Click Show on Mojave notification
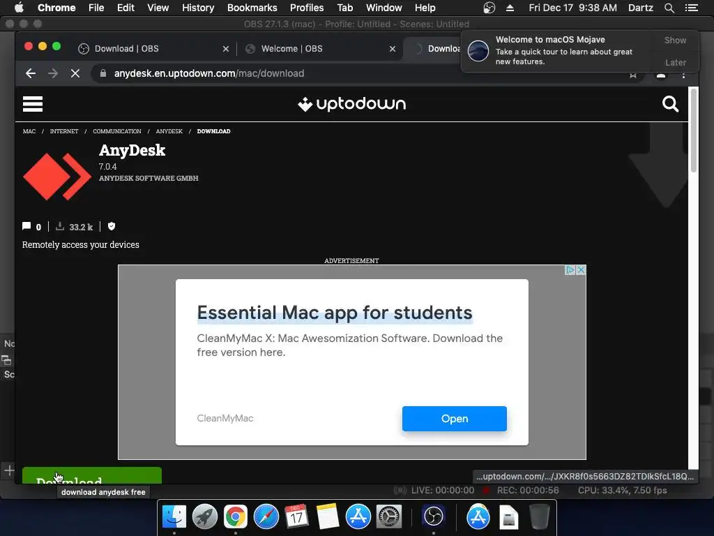The width and height of the screenshot is (714, 536). 675,40
